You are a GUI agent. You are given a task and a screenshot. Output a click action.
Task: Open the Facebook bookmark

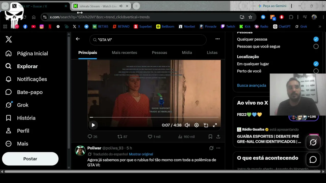click(x=25, y=26)
